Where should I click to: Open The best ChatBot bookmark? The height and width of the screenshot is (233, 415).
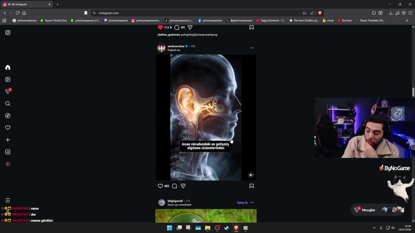[304, 20]
